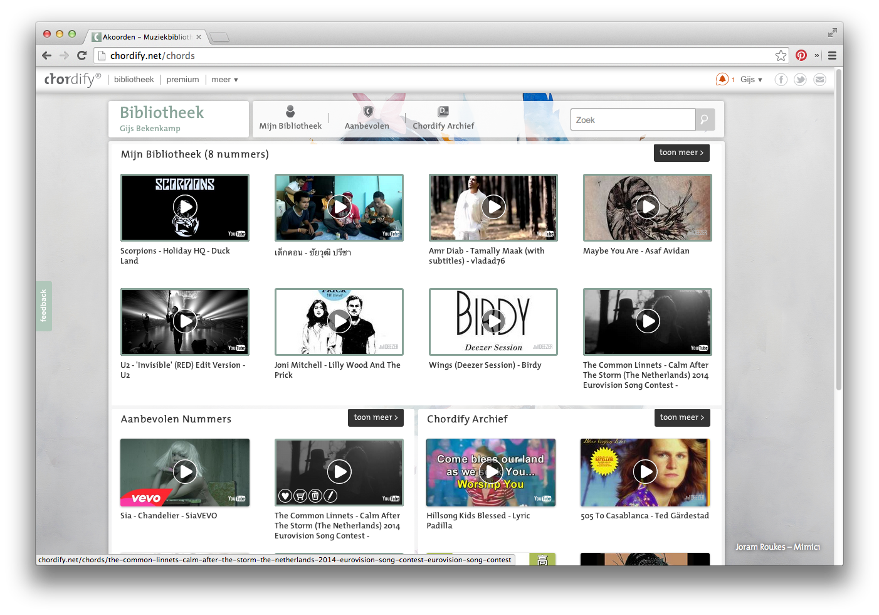Click the Pinterest extension icon
Viewport: 879px width, 615px height.
801,55
